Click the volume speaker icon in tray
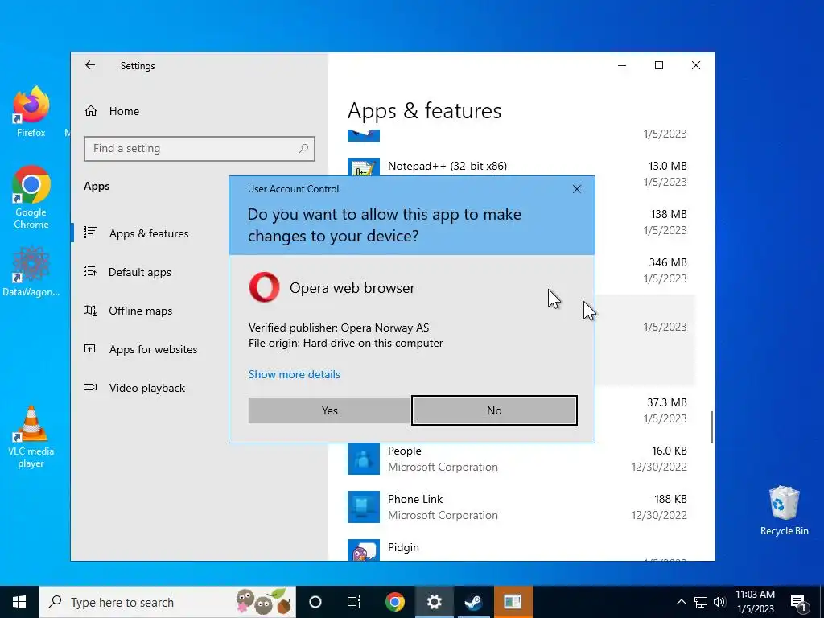This screenshot has height=618, width=824. click(x=719, y=602)
